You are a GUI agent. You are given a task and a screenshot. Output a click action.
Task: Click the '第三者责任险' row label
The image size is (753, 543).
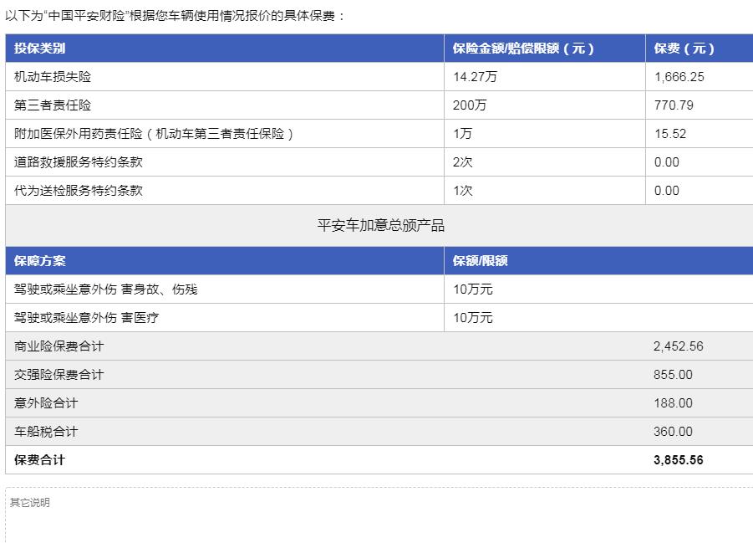coord(53,105)
